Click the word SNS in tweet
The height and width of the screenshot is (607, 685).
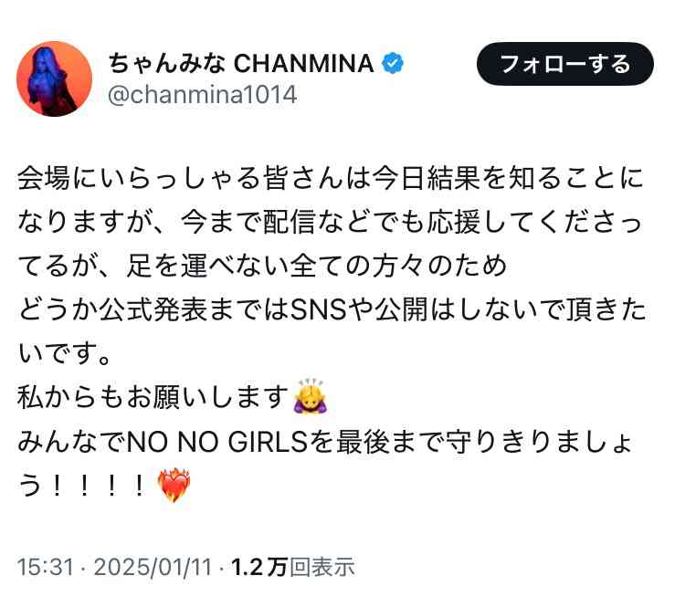(319, 309)
